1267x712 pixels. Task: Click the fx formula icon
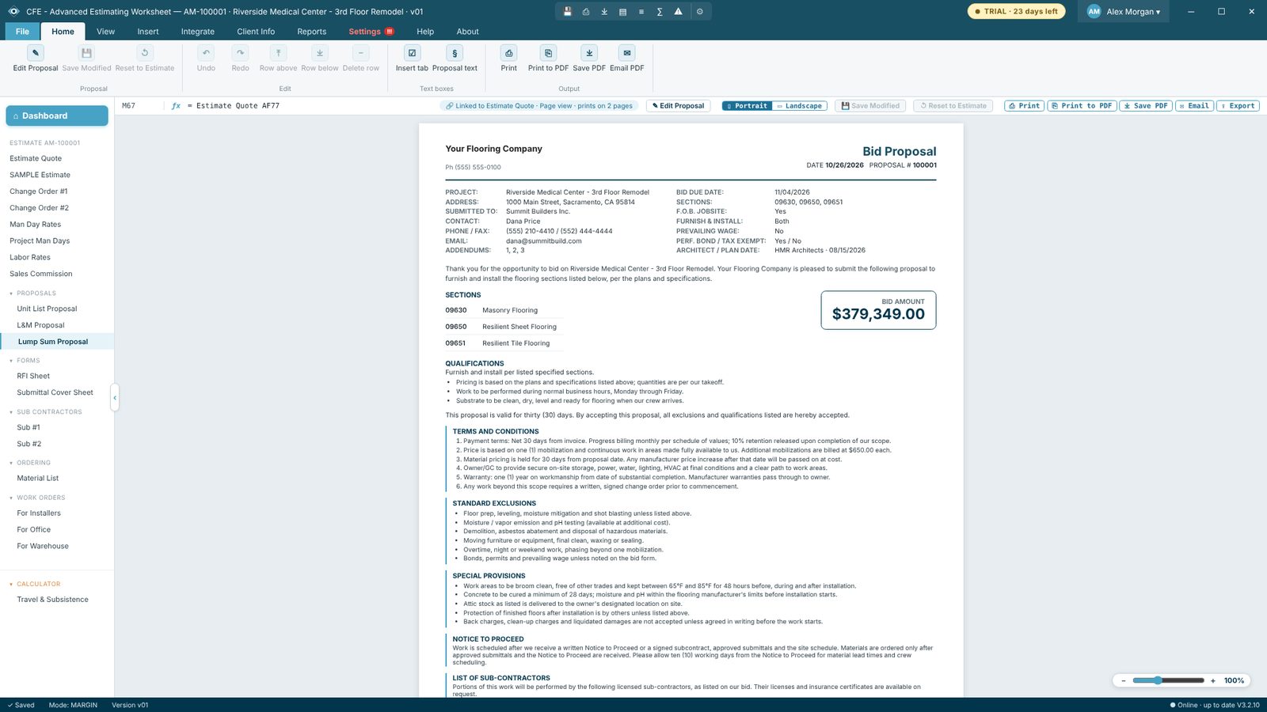coord(176,106)
